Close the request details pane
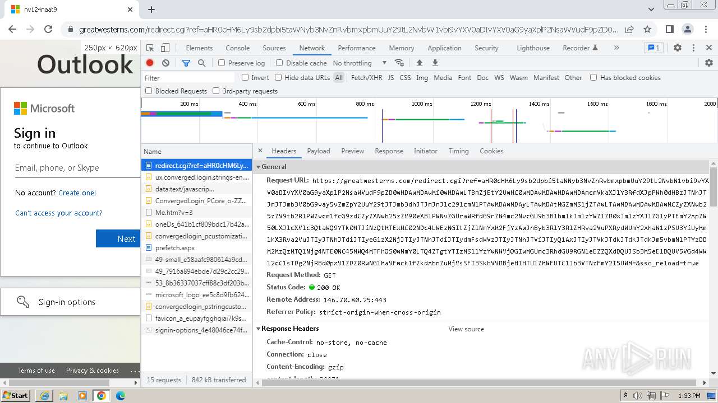 (260, 151)
